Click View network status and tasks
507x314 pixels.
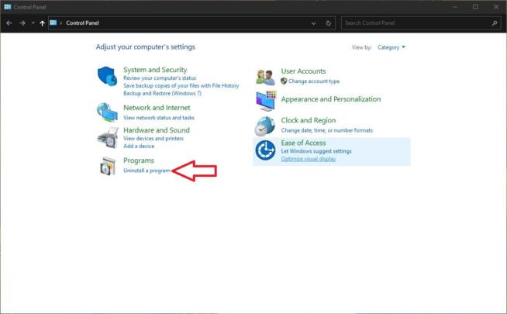click(159, 118)
